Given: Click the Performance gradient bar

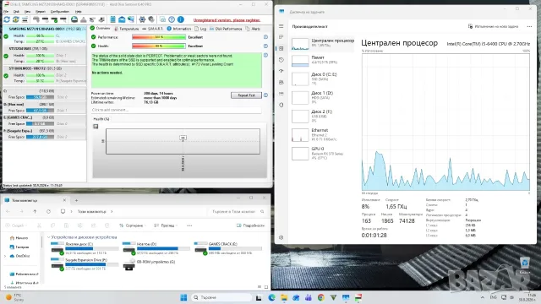Looking at the screenshot, I should point(159,37).
